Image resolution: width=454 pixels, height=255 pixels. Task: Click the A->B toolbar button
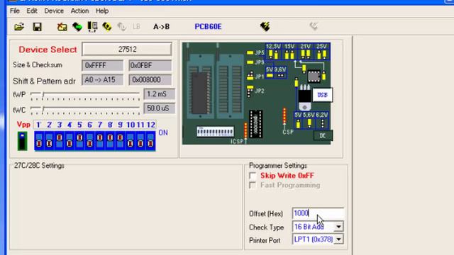(161, 27)
